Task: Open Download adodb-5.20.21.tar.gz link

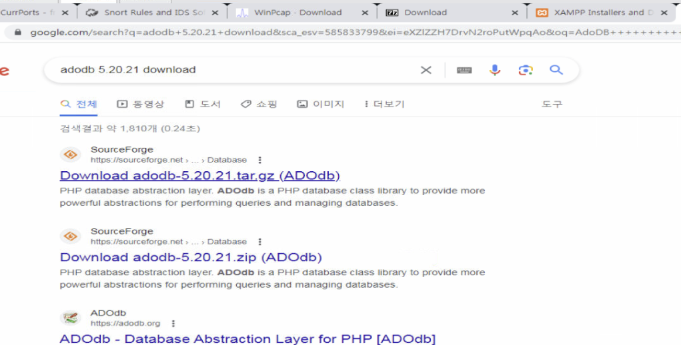Action: (200, 176)
